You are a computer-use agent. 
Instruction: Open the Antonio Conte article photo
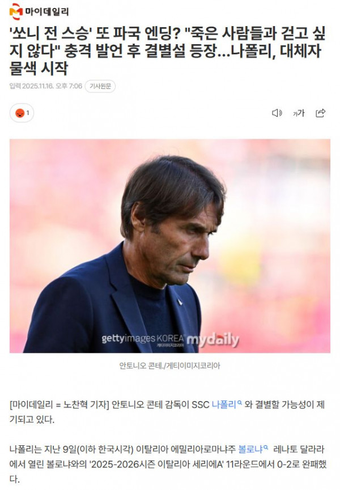click(x=170, y=246)
